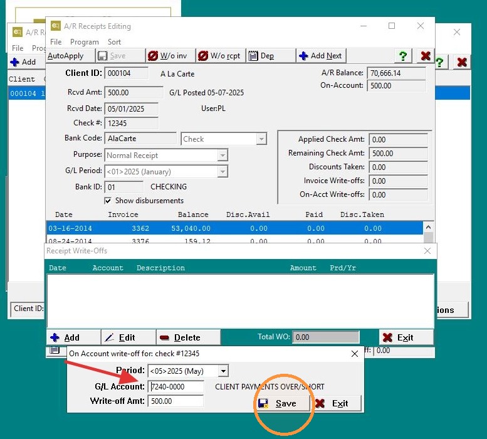Open the Dep deposit toolbar button
Viewport: 487px width, 439px height.
(x=271, y=56)
